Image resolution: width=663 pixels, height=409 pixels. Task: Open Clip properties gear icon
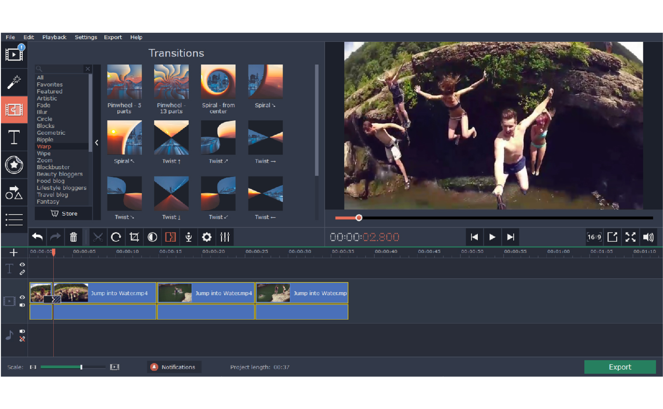(207, 237)
